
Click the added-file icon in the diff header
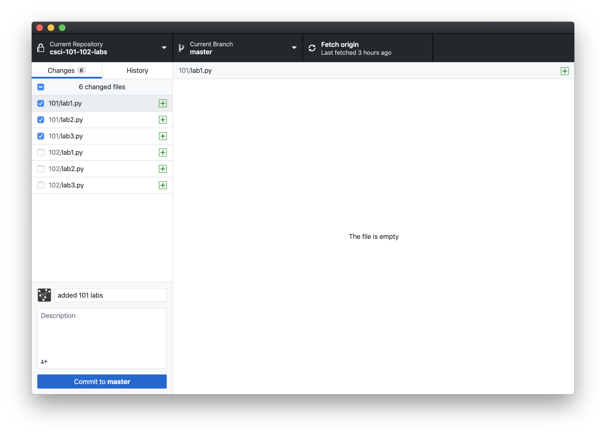(565, 71)
